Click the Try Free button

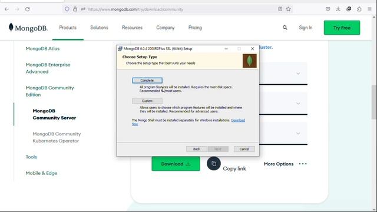click(x=342, y=28)
